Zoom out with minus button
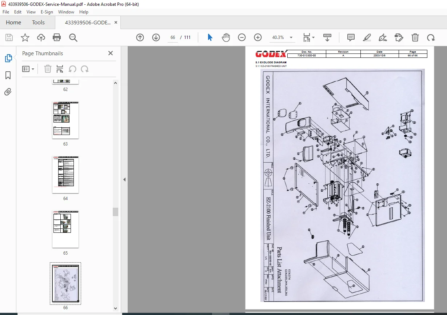Screen dimensions: 447x315 242,37
